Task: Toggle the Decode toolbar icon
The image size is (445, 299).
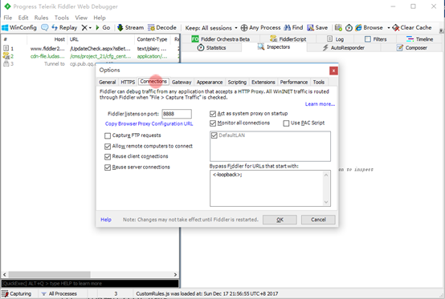Action: pos(151,28)
